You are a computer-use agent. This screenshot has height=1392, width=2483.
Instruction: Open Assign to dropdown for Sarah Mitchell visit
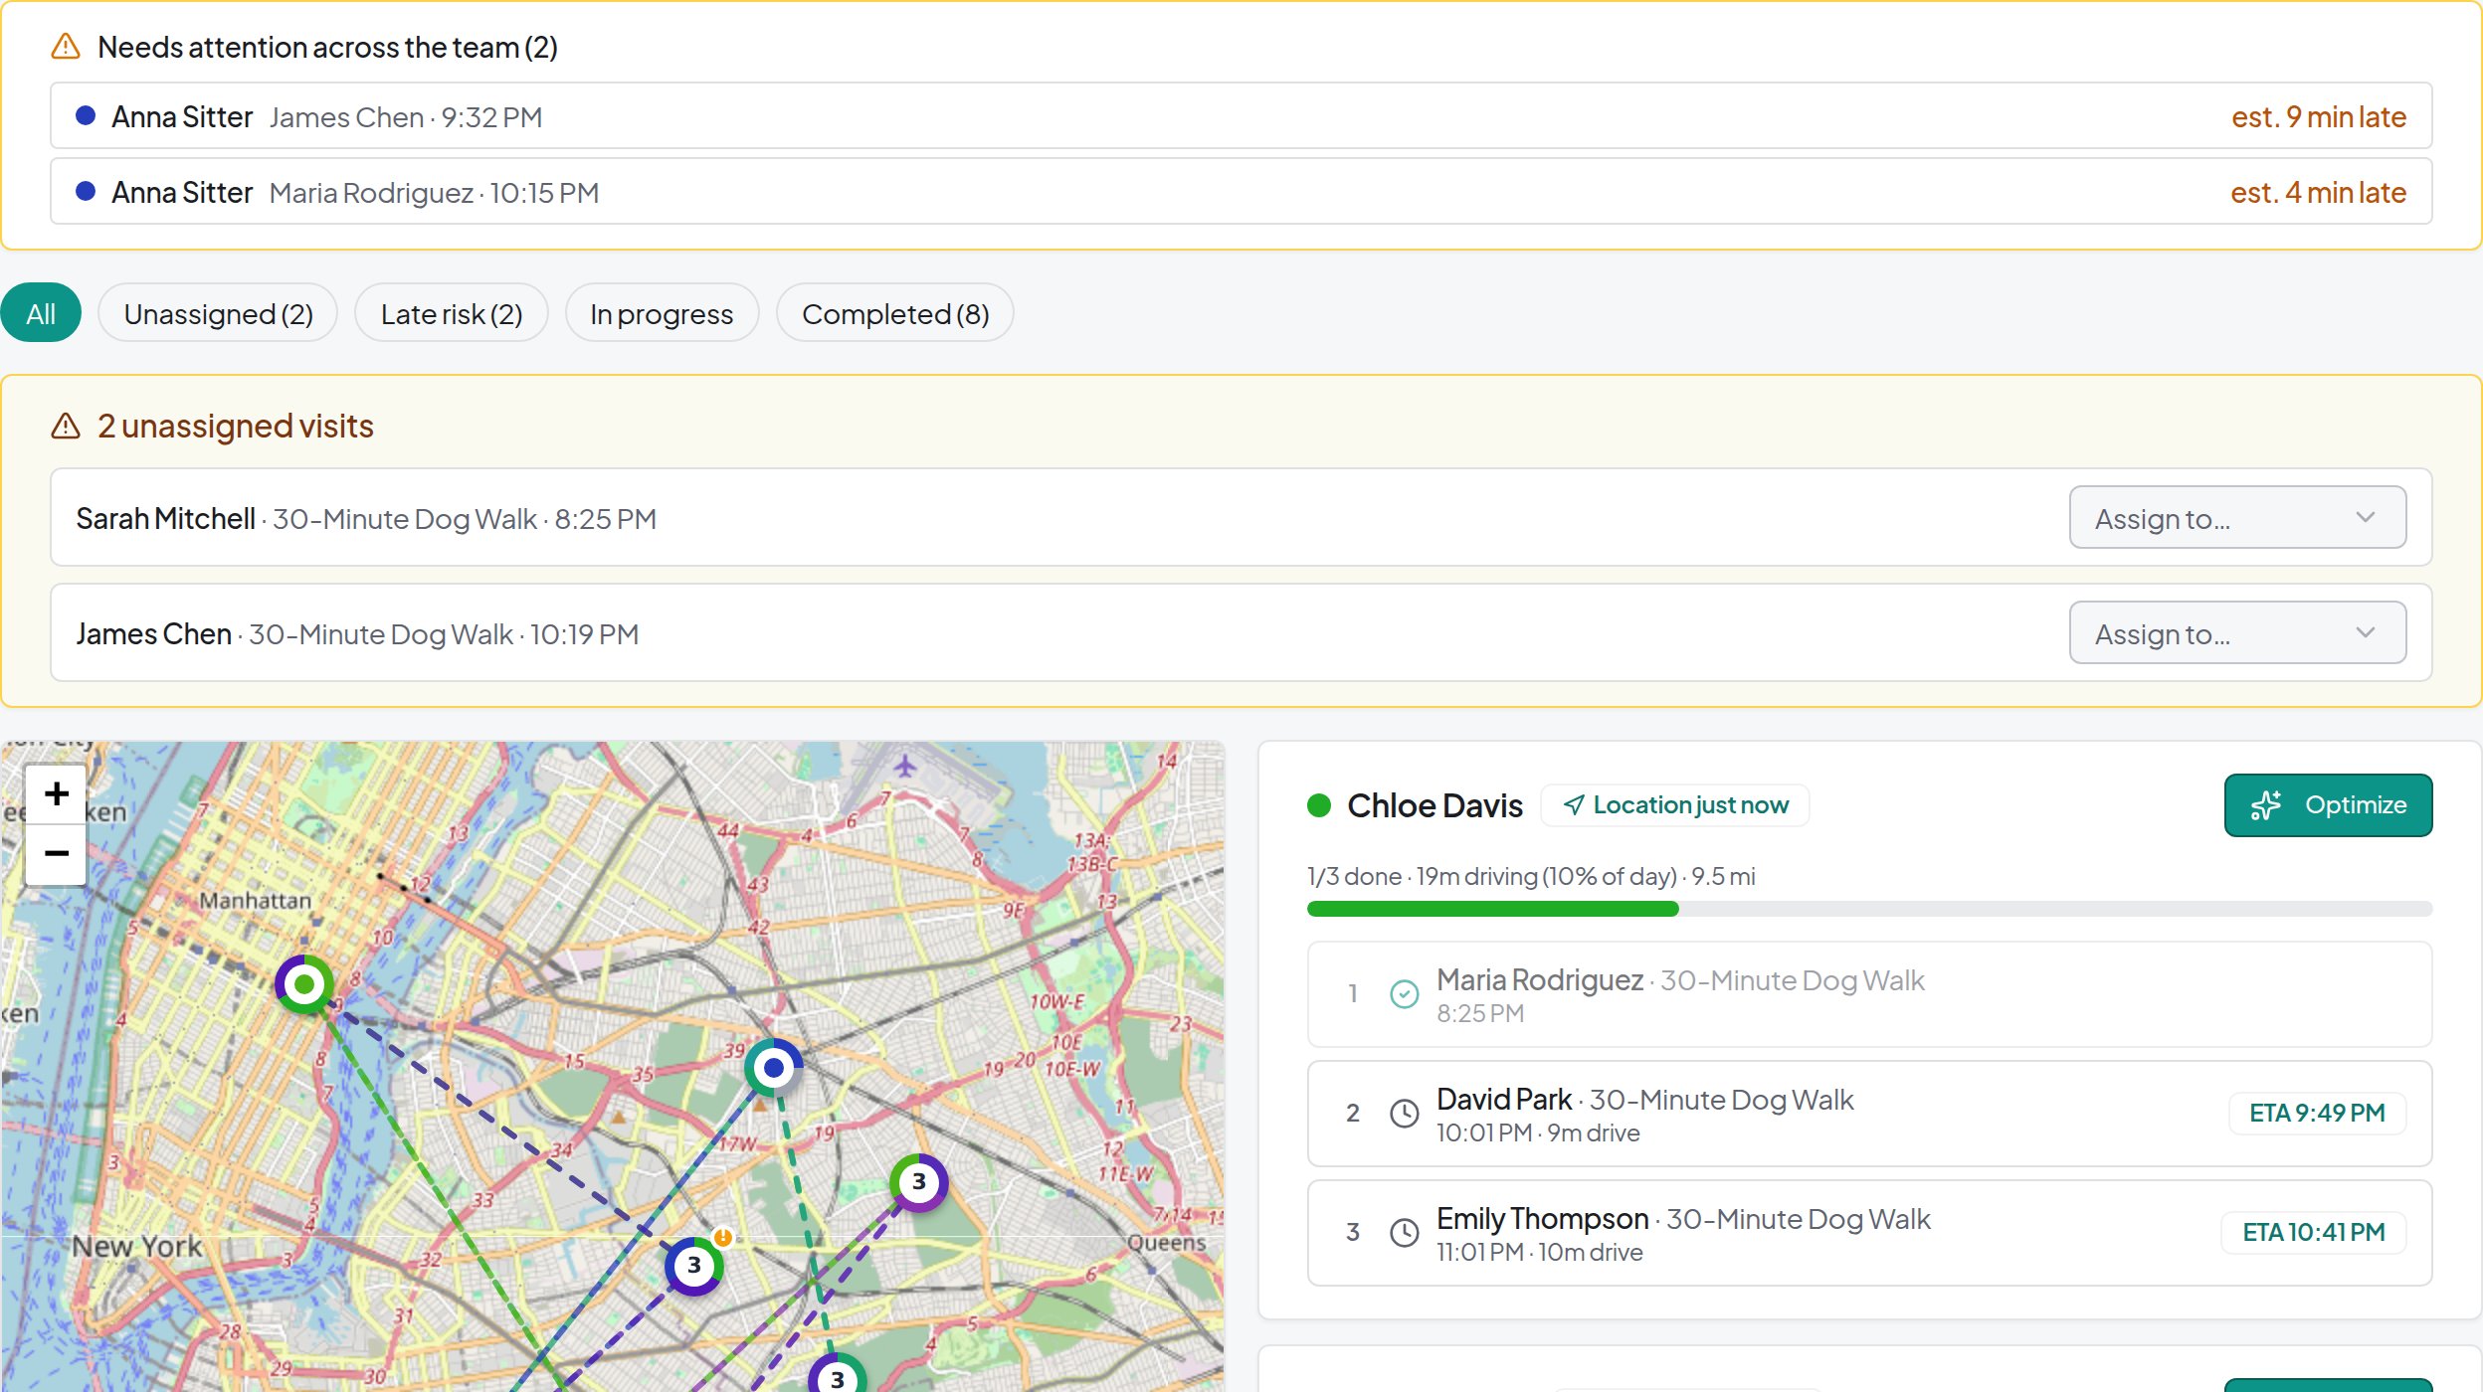tap(2237, 517)
